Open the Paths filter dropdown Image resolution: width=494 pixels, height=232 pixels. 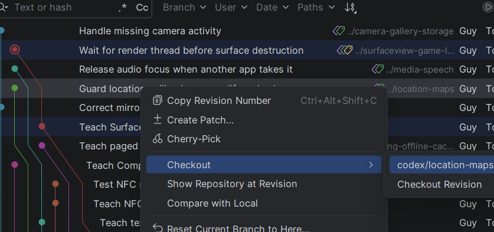pos(316,7)
